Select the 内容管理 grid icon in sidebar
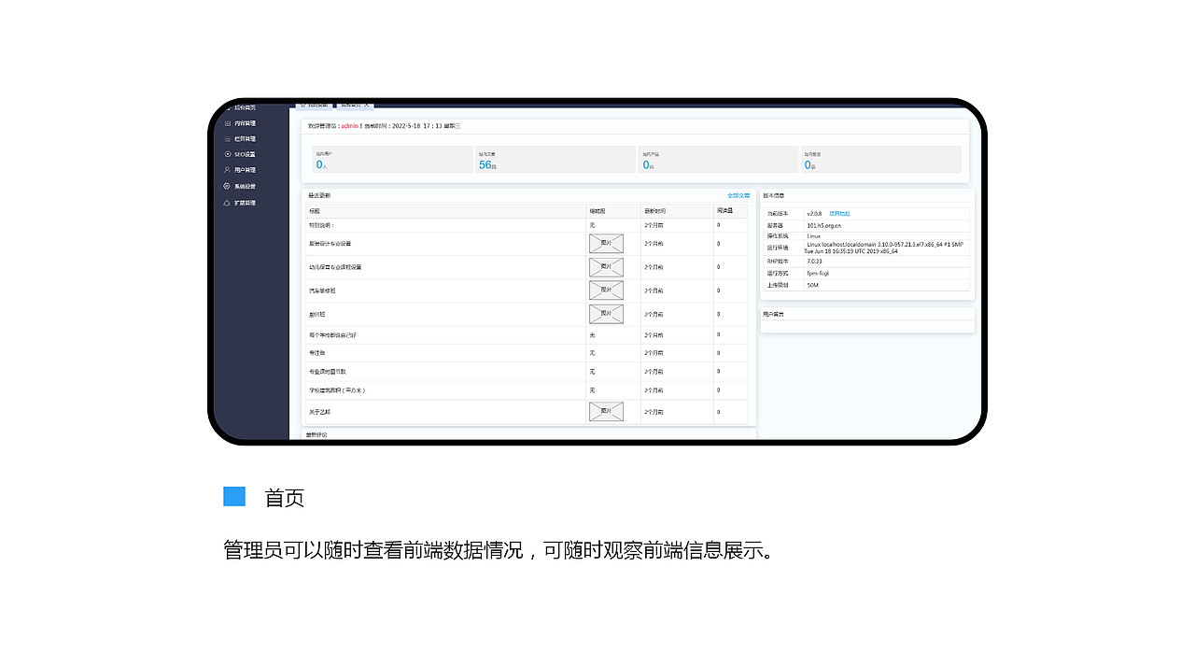Viewport: 1195px width, 666px height. (229, 122)
